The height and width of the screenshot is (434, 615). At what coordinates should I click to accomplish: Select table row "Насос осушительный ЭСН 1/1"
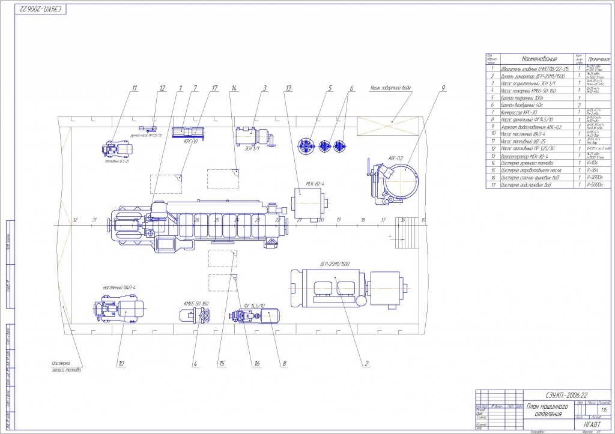click(x=548, y=83)
